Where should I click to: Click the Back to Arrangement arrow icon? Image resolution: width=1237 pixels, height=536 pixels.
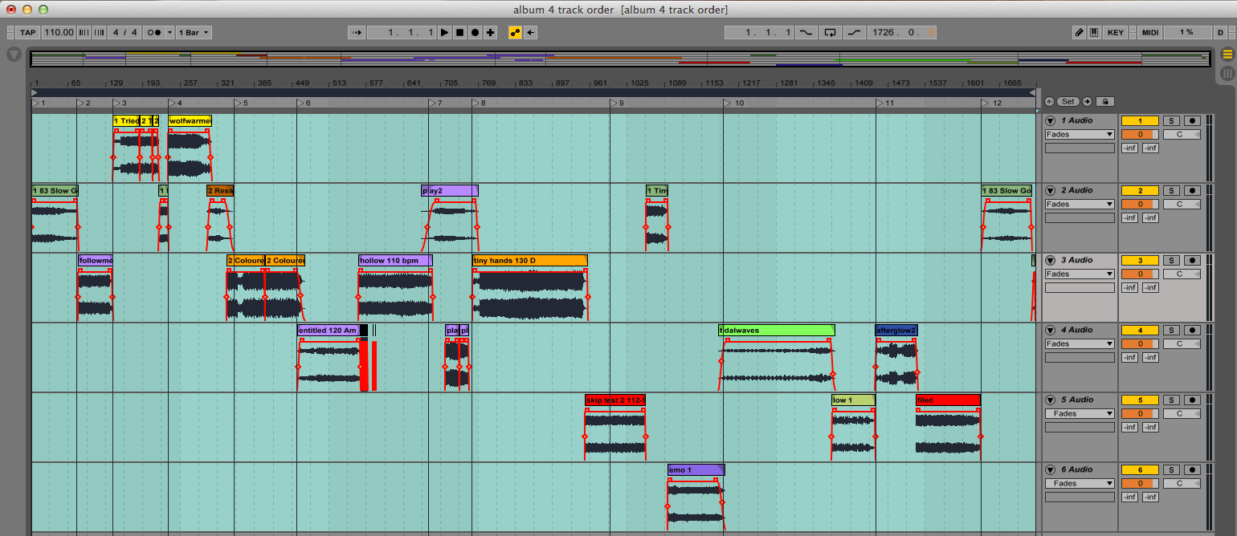click(x=529, y=32)
